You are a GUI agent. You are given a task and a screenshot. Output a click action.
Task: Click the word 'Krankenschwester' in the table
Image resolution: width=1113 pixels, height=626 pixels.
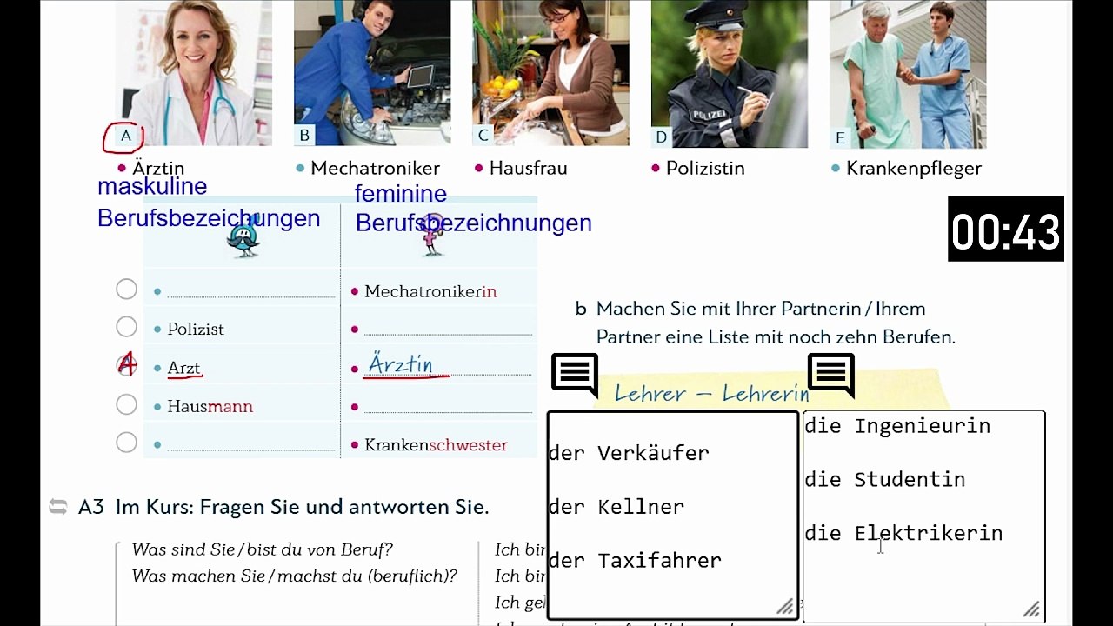coord(436,445)
